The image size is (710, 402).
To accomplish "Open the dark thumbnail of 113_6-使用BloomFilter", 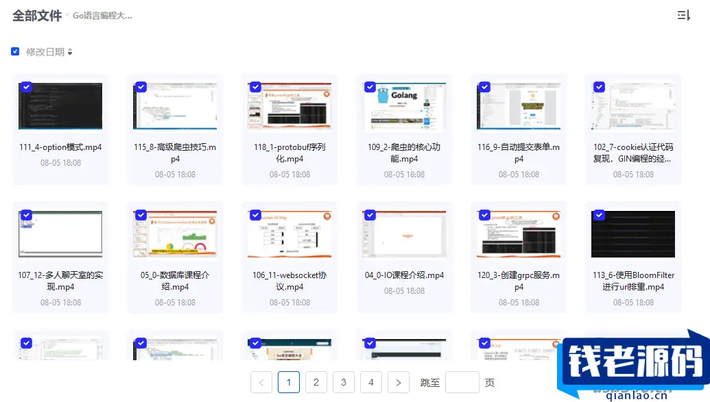I will pos(633,234).
